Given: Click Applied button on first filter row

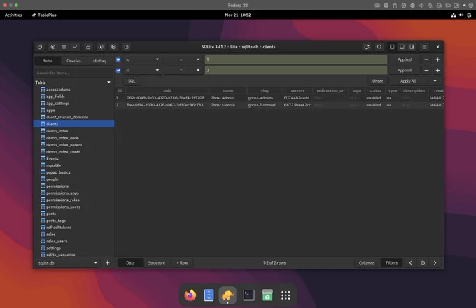Looking at the screenshot, I should [x=405, y=59].
